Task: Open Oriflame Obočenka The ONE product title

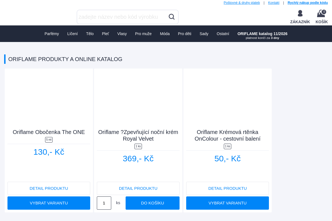Action: (x=49, y=132)
